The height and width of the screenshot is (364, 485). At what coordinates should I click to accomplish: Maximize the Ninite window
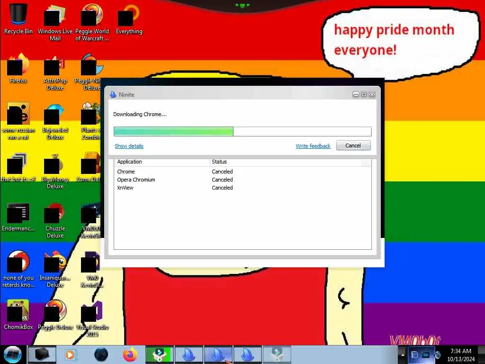pos(364,95)
